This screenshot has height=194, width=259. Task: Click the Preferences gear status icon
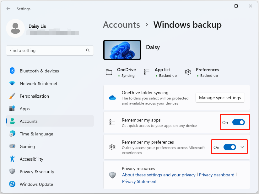click(x=188, y=72)
